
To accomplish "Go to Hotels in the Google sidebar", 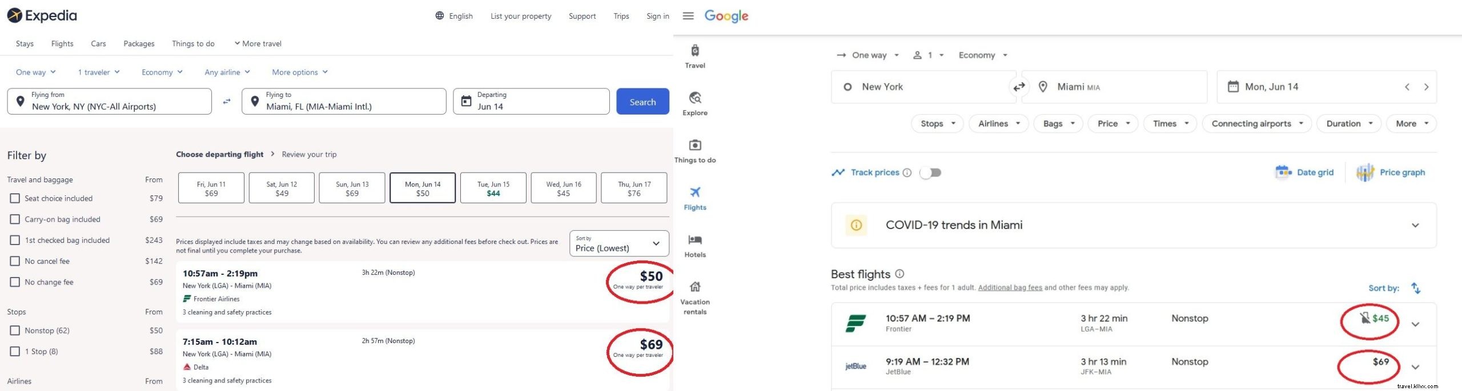I will coord(695,245).
